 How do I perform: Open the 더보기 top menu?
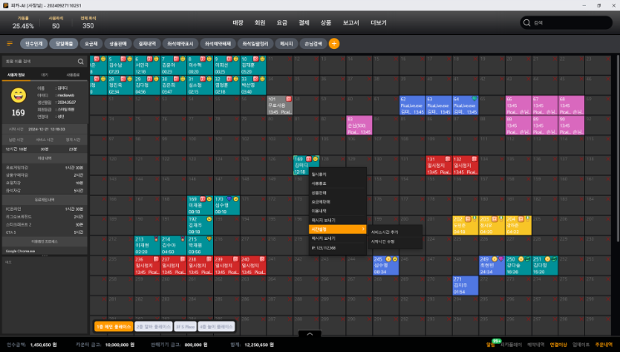(379, 22)
